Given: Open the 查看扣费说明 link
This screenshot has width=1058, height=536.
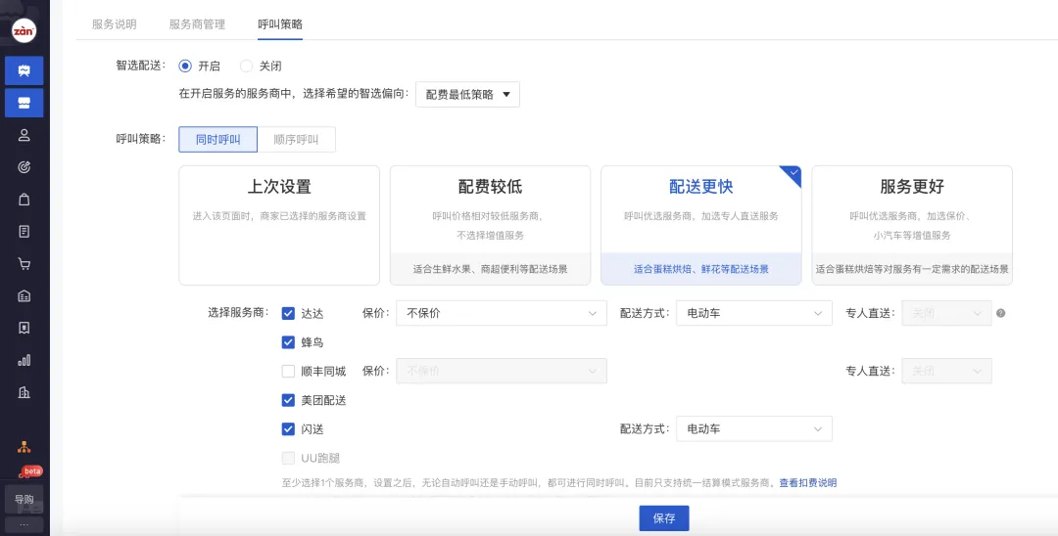Looking at the screenshot, I should (x=807, y=483).
